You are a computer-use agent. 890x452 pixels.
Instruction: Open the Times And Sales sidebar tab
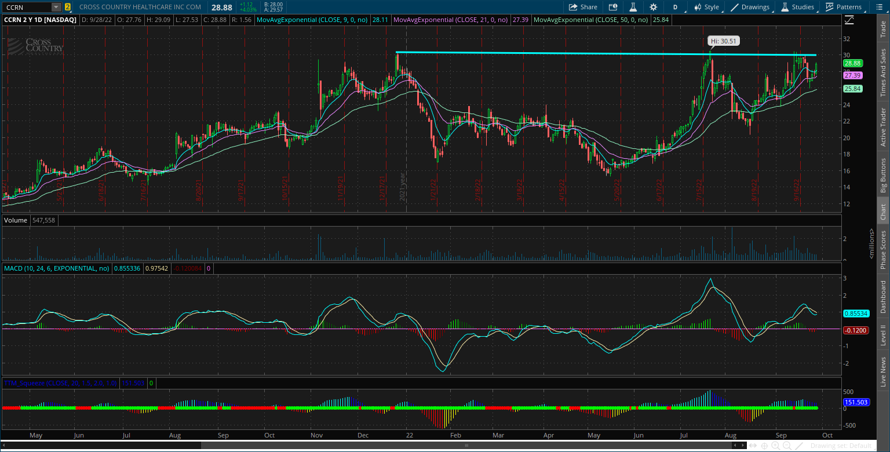[883, 72]
